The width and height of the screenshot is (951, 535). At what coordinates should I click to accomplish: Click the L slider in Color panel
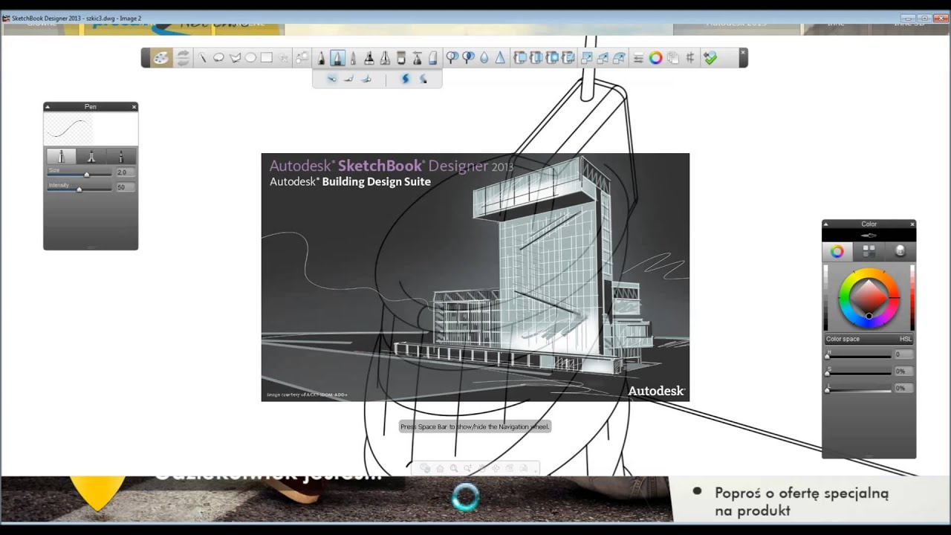coord(858,390)
